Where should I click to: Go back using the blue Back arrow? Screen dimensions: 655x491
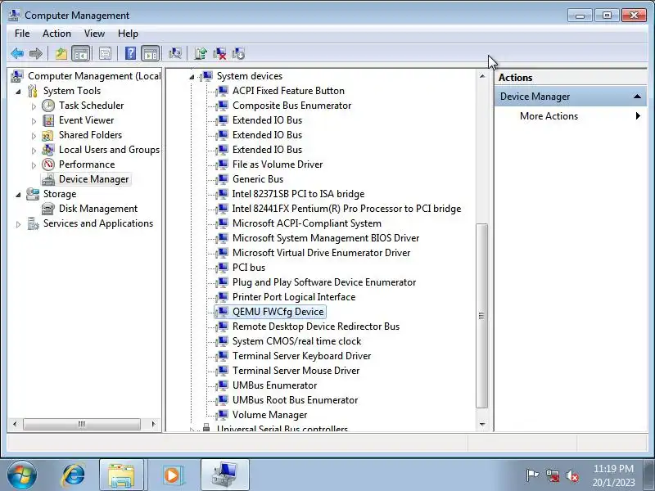tap(17, 53)
